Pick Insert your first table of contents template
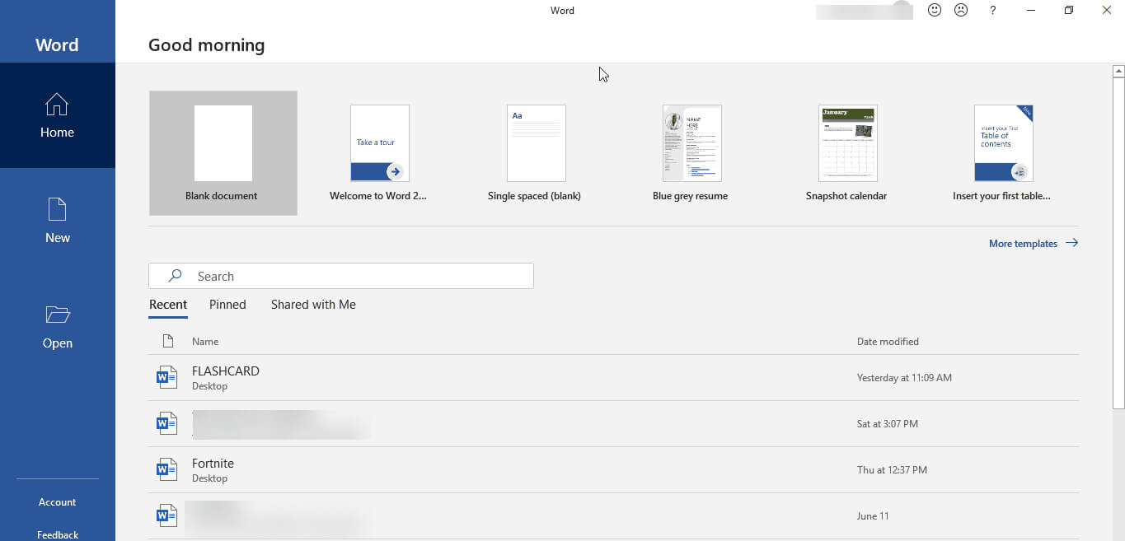This screenshot has height=541, width=1125. pos(1002,153)
